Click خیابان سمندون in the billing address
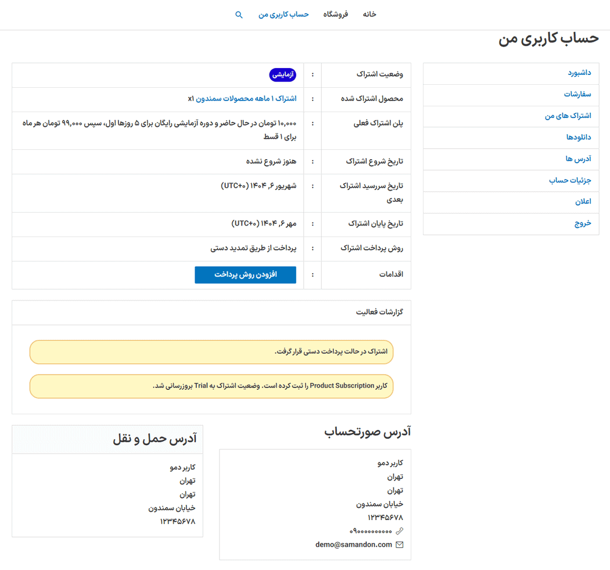 point(380,504)
